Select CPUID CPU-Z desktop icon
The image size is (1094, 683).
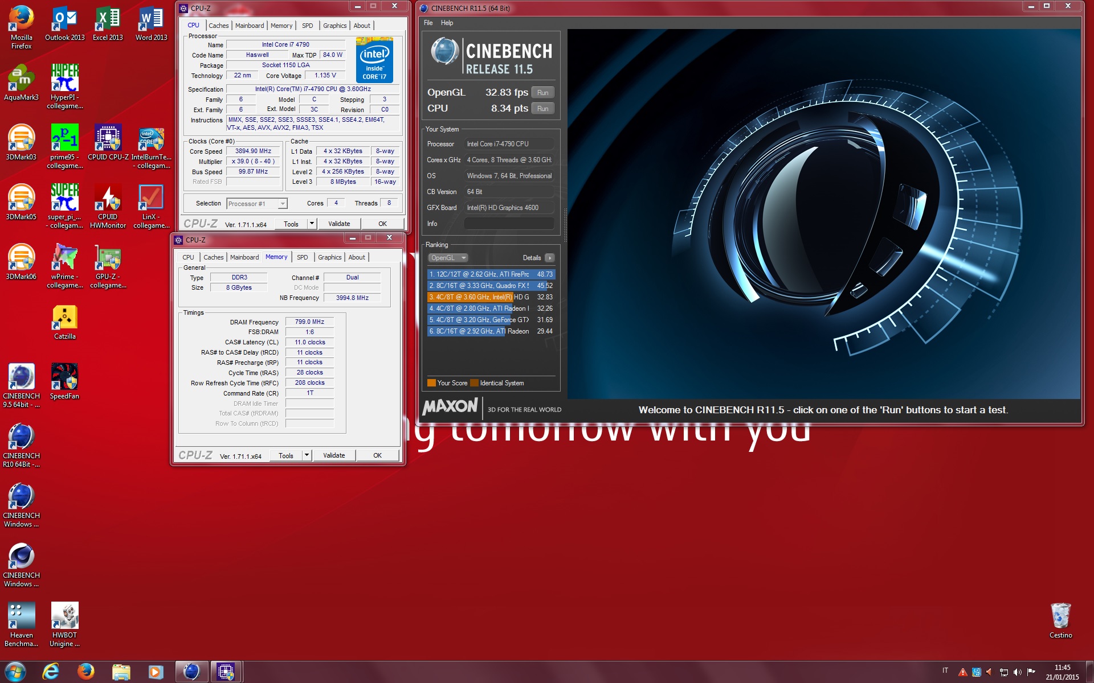(108, 143)
